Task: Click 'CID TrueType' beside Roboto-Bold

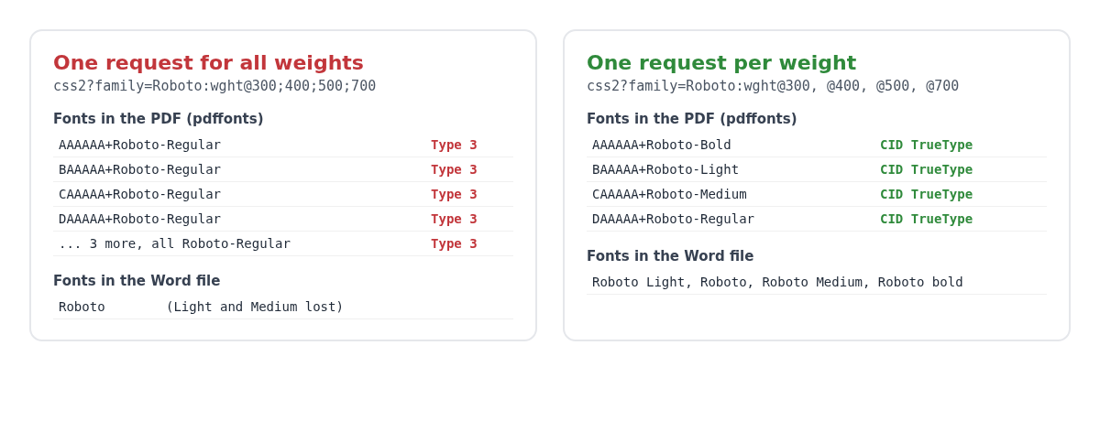Action: click(x=926, y=145)
